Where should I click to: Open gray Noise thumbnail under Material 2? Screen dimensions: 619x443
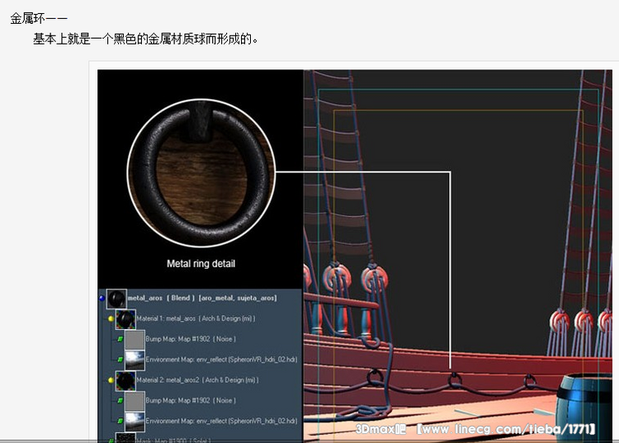pos(135,401)
